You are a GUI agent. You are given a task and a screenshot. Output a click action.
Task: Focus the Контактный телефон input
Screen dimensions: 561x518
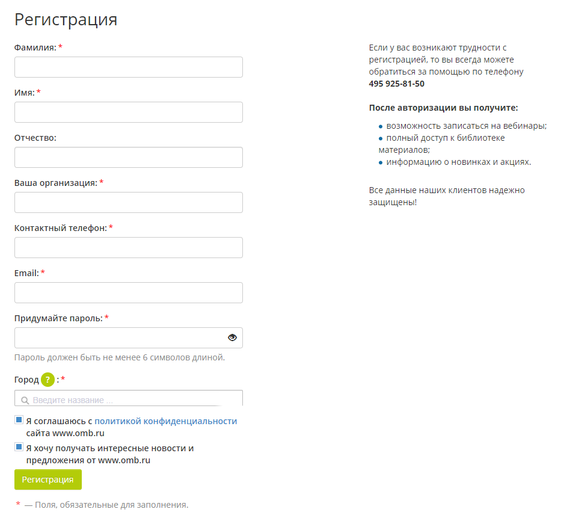point(128,248)
